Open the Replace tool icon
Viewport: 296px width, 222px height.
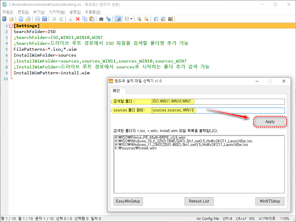(x=108, y=19)
